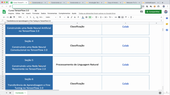The width and height of the screenshot is (170, 95).
Task: Open zoom level 100% dropdown
Action: 21,17
